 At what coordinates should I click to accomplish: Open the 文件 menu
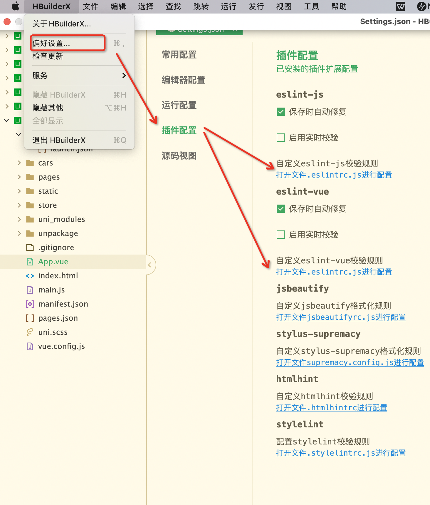pos(90,6)
